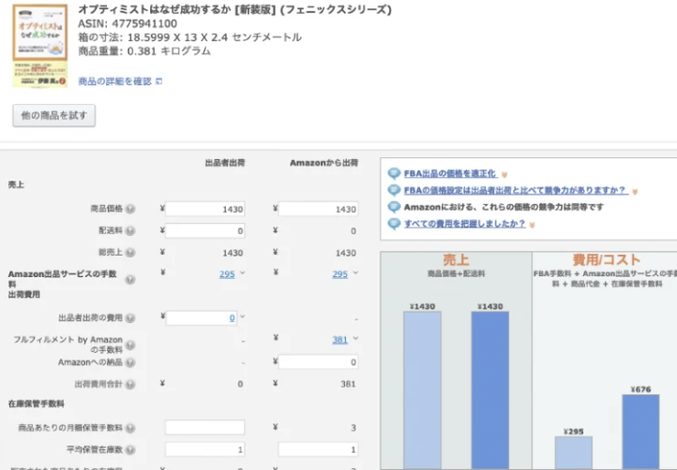Click help icon next to Amazonへの納品
677x470 pixels.
130,362
